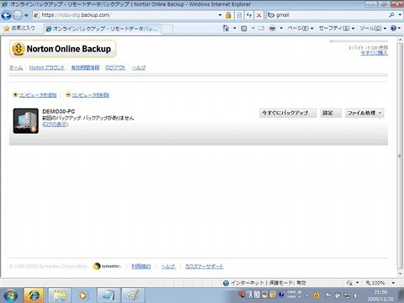Click the Read Mail icon

tap(261, 29)
